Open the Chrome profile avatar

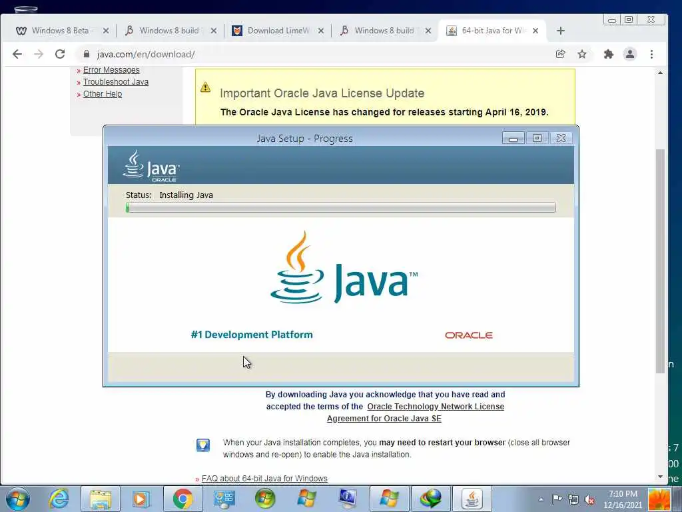coord(630,54)
